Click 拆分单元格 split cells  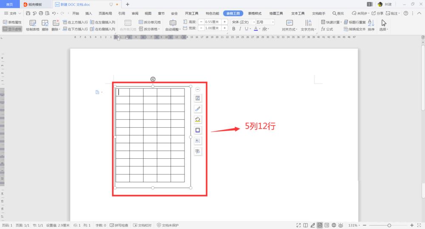[150, 22]
